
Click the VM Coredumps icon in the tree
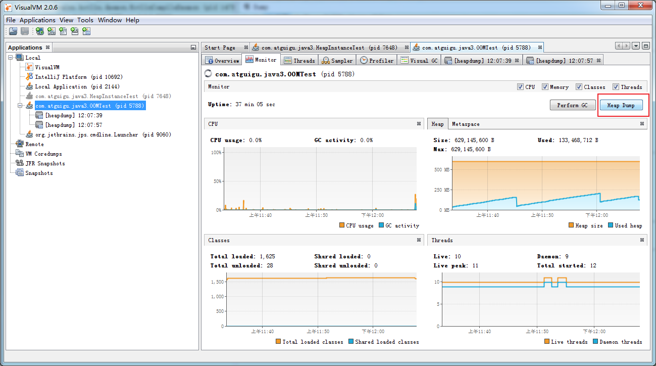click(x=20, y=154)
